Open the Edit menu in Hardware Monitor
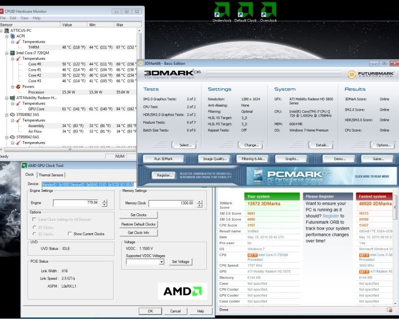Screen dimensions: 399x319 [x=13, y=18]
